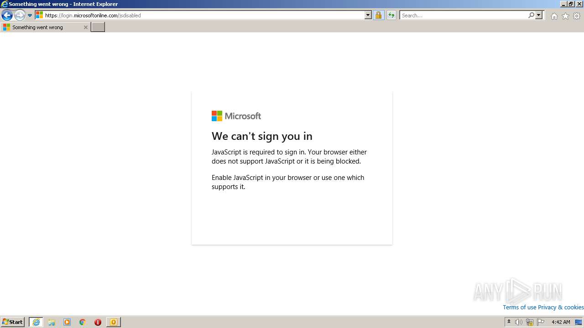This screenshot has height=328, width=584.
Task: Open the Tools gear icon
Action: point(577,16)
